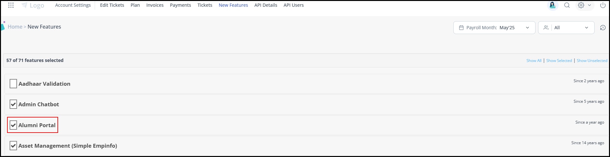Open the All employees filter dropdown

pos(566,28)
